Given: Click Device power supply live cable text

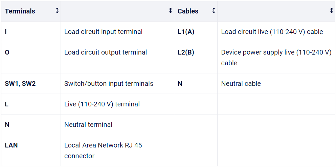Looking at the screenshot, I should tap(276, 57).
